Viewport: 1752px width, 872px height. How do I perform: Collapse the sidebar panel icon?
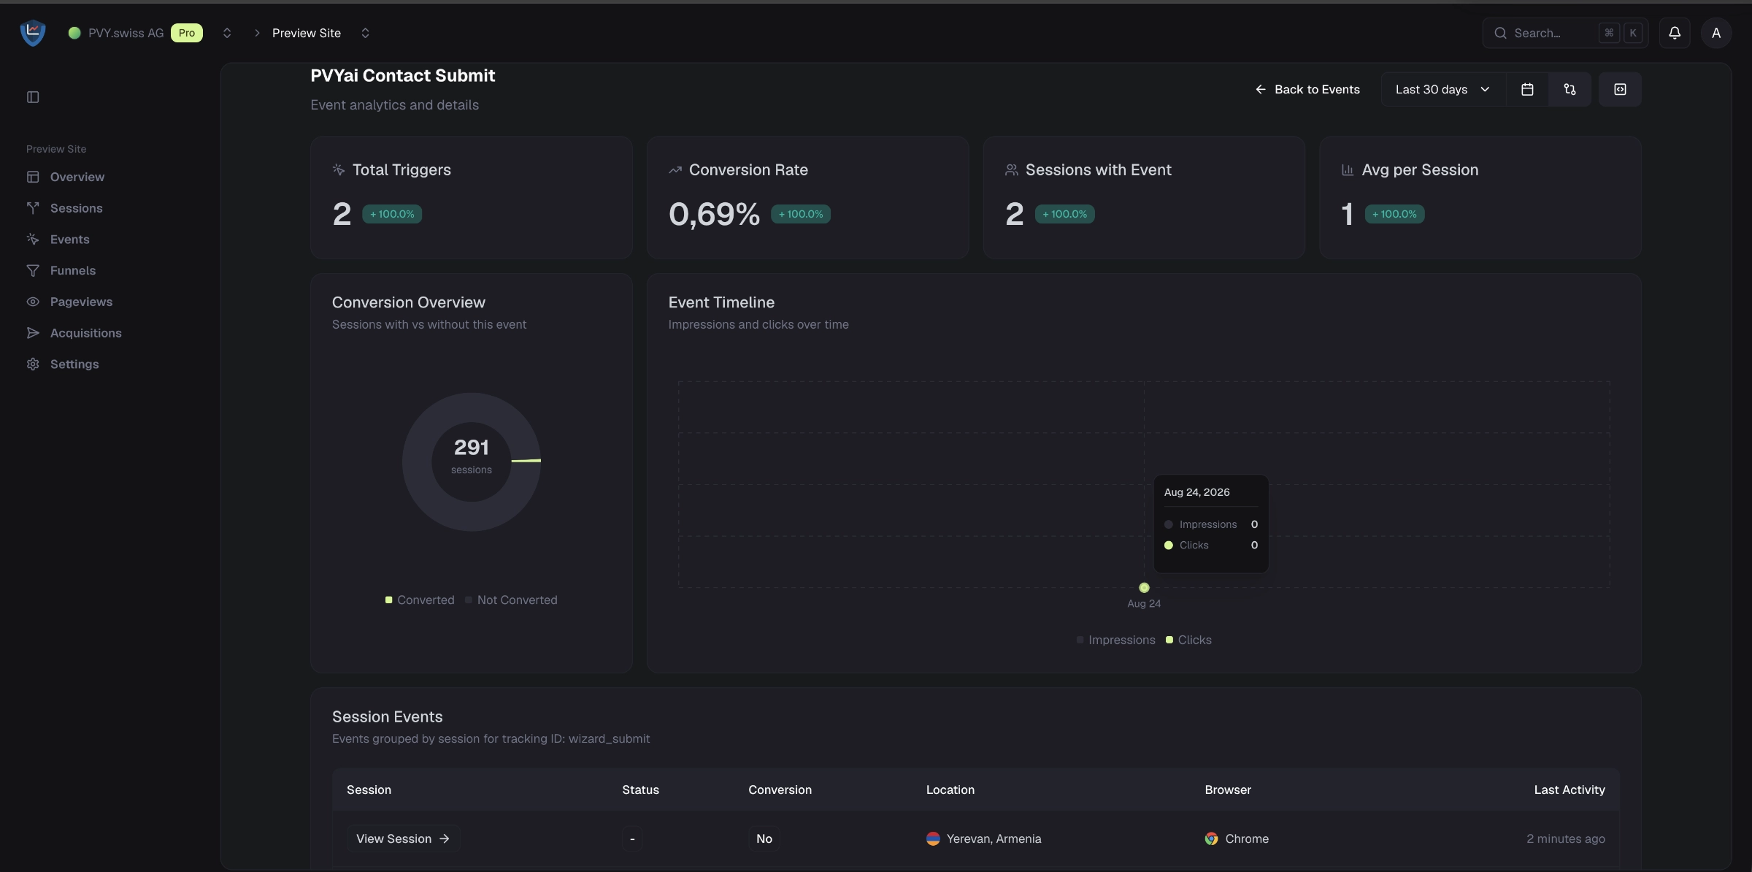tap(33, 97)
